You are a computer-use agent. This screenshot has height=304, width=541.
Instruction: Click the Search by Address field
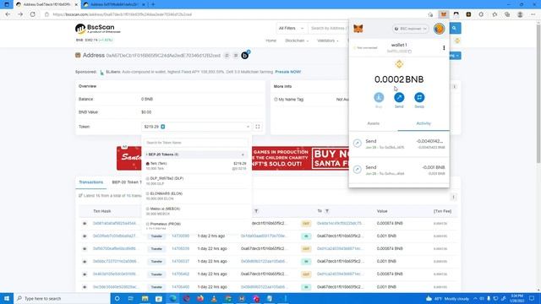point(328,28)
